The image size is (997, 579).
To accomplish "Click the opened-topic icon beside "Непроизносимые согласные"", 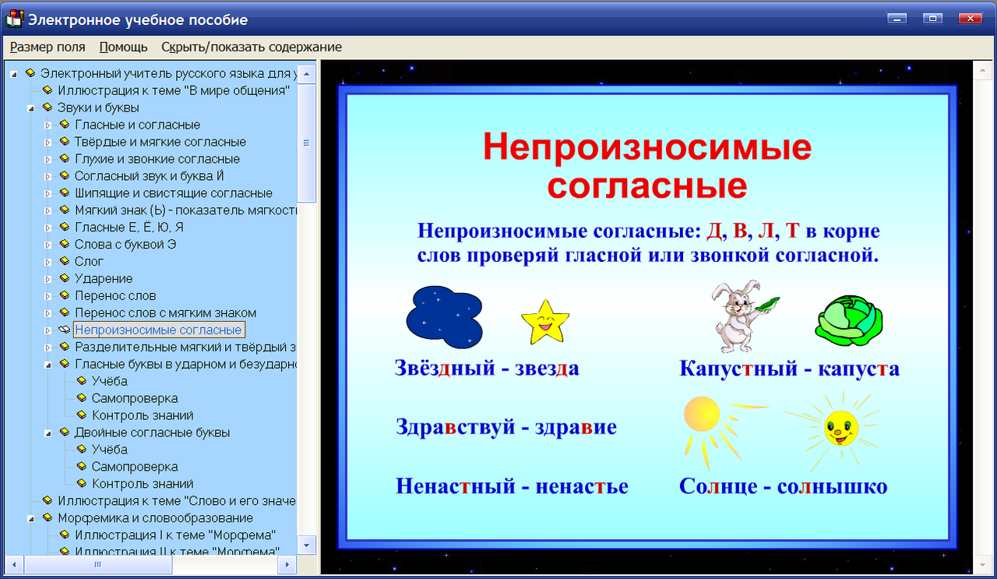I will [x=64, y=329].
